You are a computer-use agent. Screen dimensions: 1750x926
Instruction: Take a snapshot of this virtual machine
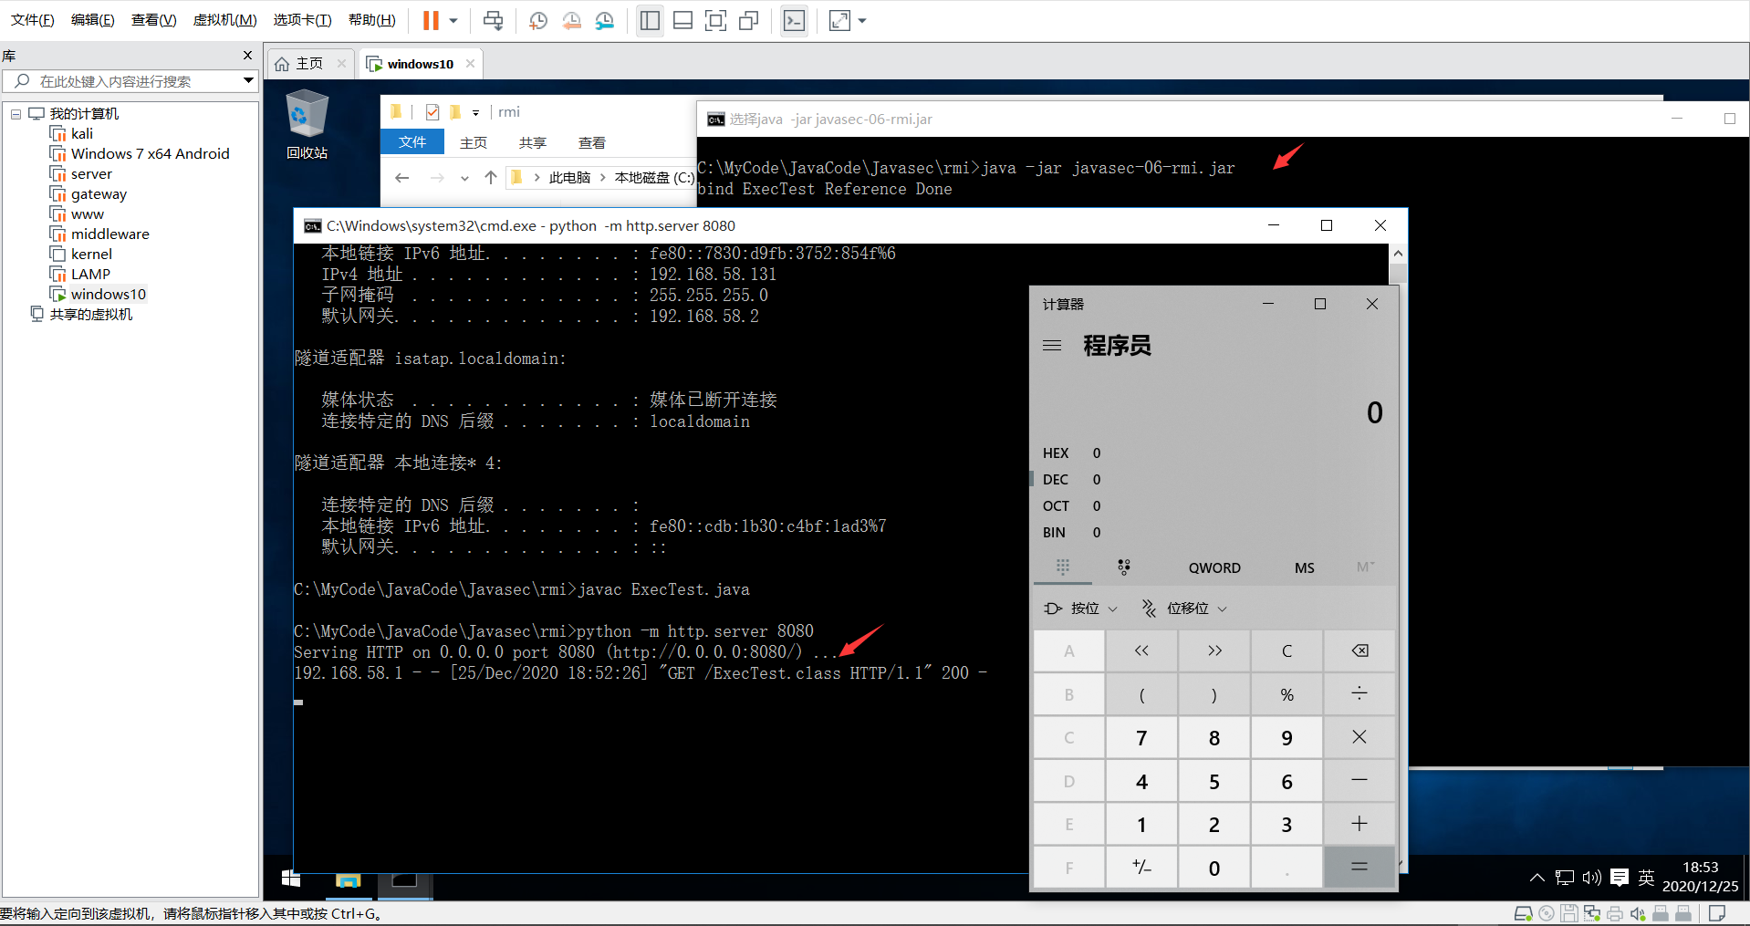pos(538,20)
